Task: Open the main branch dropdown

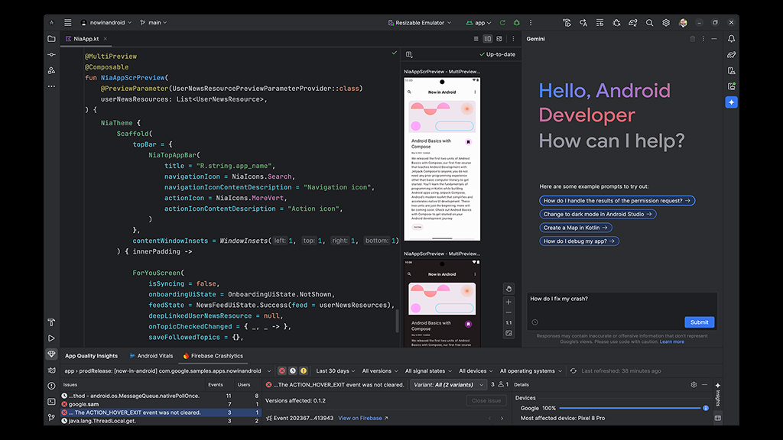Action: [154, 22]
